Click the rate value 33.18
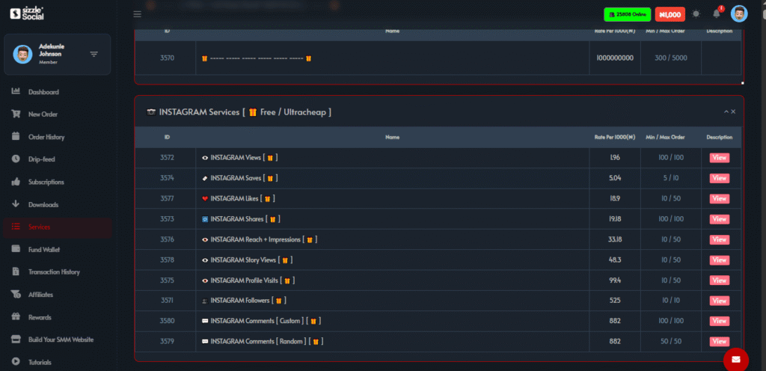This screenshot has height=371, width=766. pyautogui.click(x=615, y=239)
